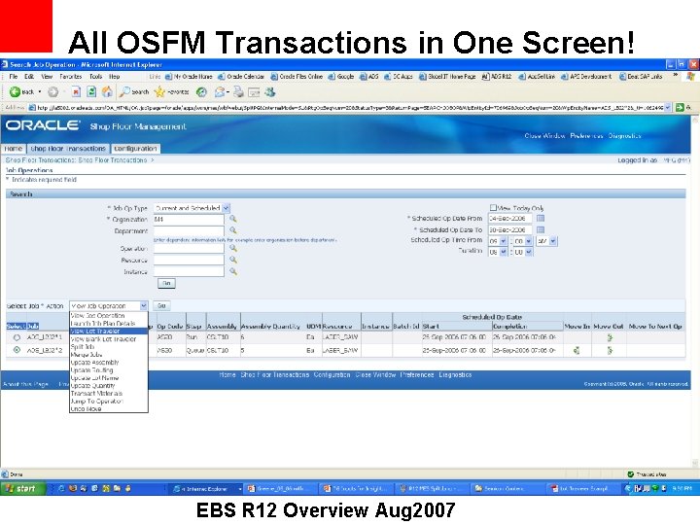Click About this Page footer link

25,384
